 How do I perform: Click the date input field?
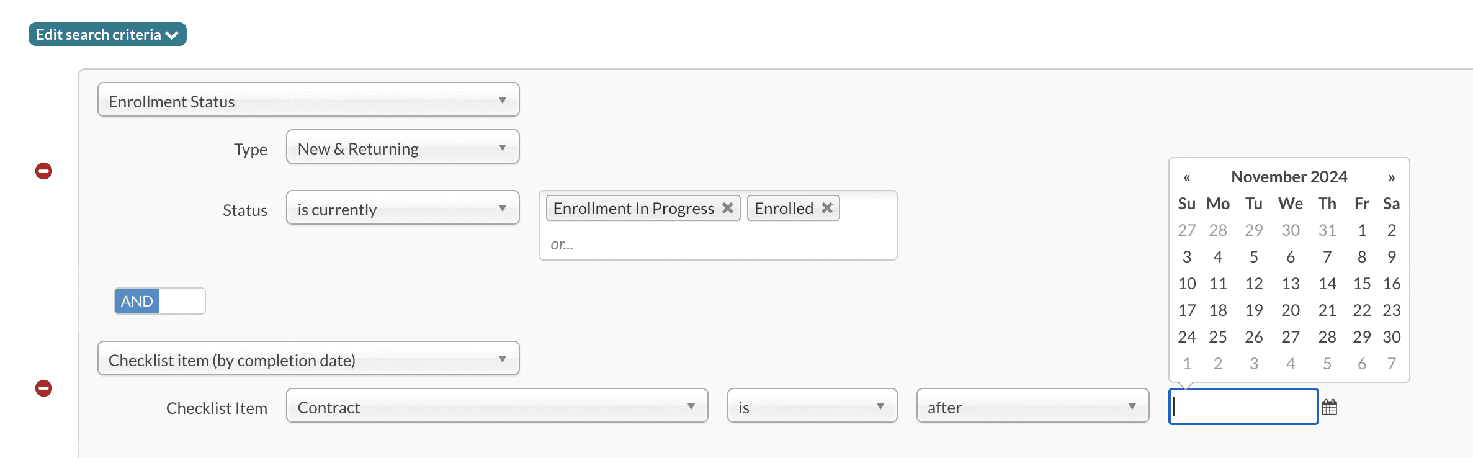click(x=1243, y=406)
